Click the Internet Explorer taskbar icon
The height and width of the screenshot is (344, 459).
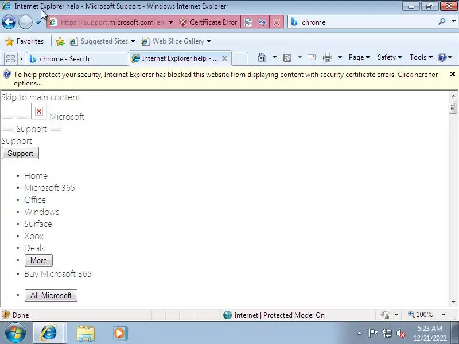tap(49, 333)
